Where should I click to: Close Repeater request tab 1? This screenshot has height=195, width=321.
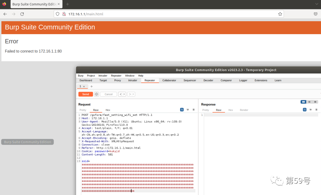pyautogui.click(x=84, y=87)
